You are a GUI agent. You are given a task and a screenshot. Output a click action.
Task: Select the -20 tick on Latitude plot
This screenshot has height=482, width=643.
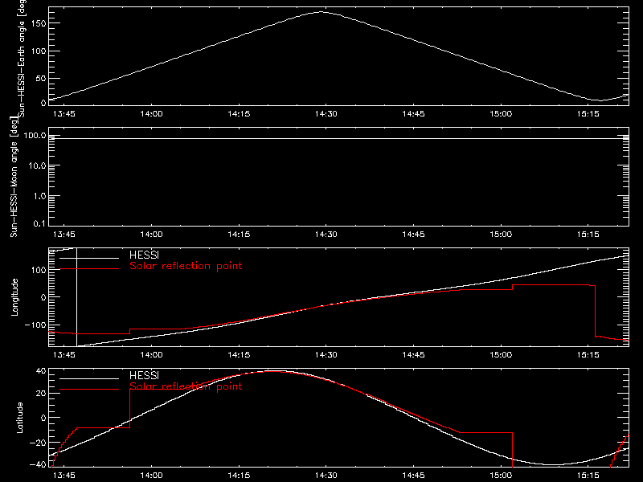click(38, 443)
